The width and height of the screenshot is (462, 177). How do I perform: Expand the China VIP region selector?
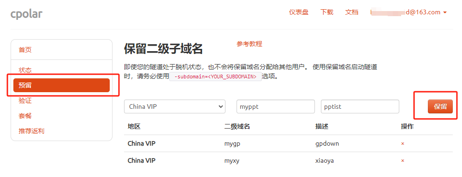coord(175,106)
